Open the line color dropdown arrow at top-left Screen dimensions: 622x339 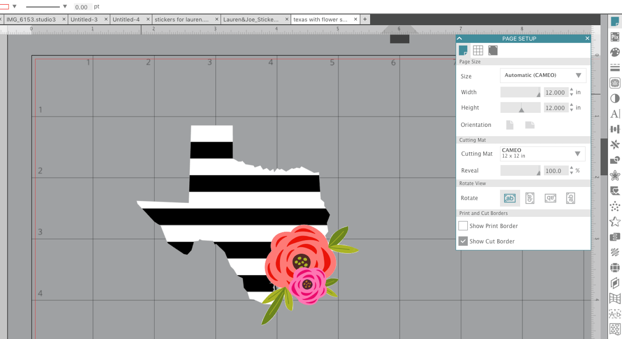point(14,7)
